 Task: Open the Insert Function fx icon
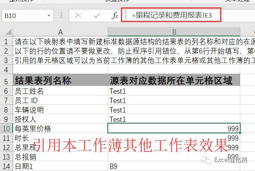pos(115,16)
